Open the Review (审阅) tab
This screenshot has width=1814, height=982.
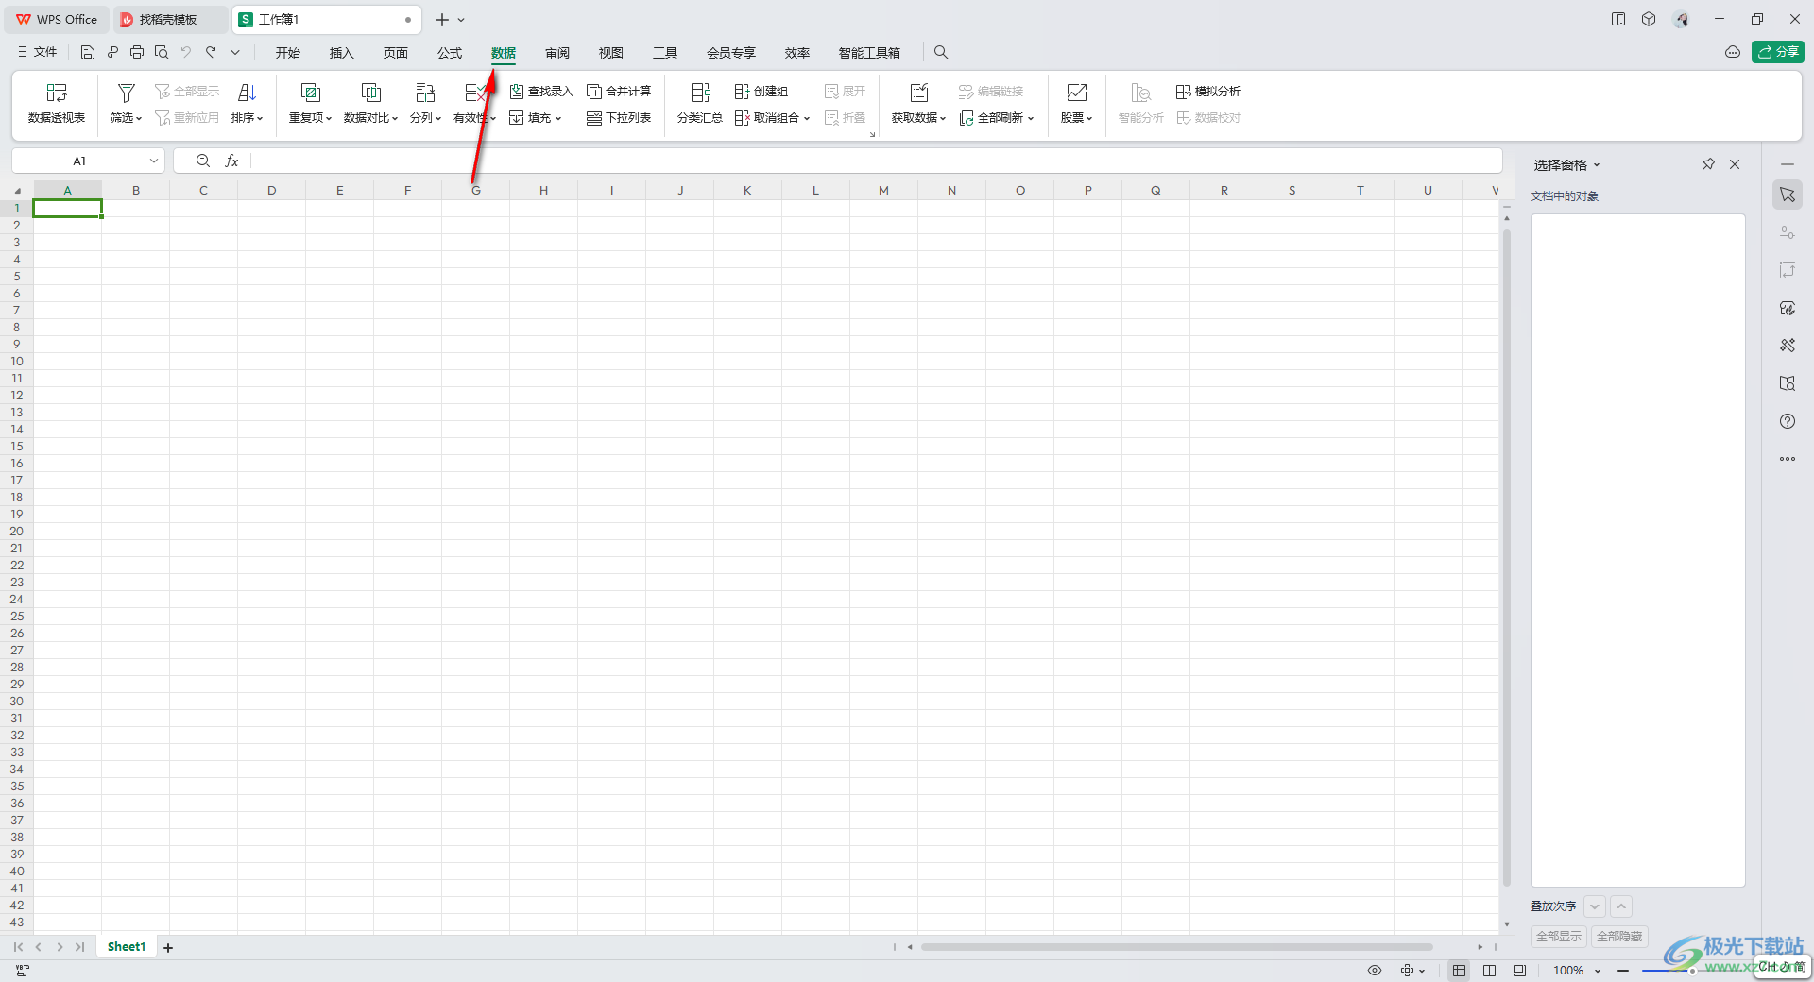(557, 53)
